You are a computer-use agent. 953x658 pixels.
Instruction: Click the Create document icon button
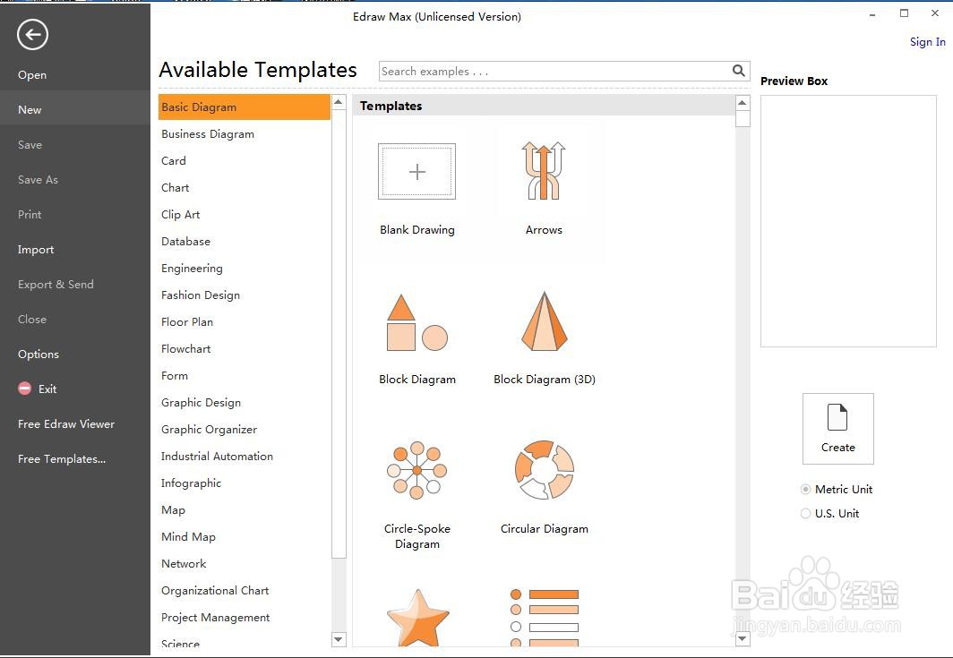pyautogui.click(x=837, y=429)
